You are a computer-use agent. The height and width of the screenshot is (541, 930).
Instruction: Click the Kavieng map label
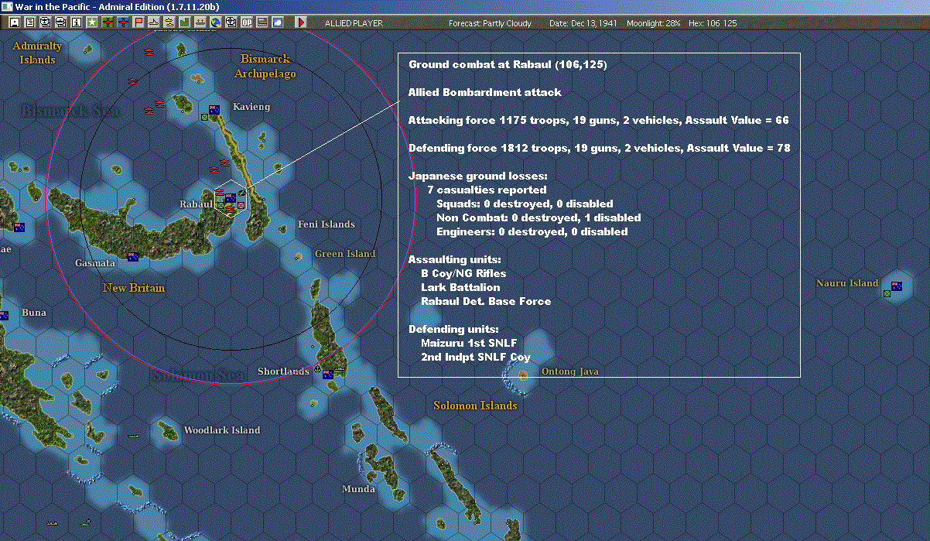click(251, 107)
